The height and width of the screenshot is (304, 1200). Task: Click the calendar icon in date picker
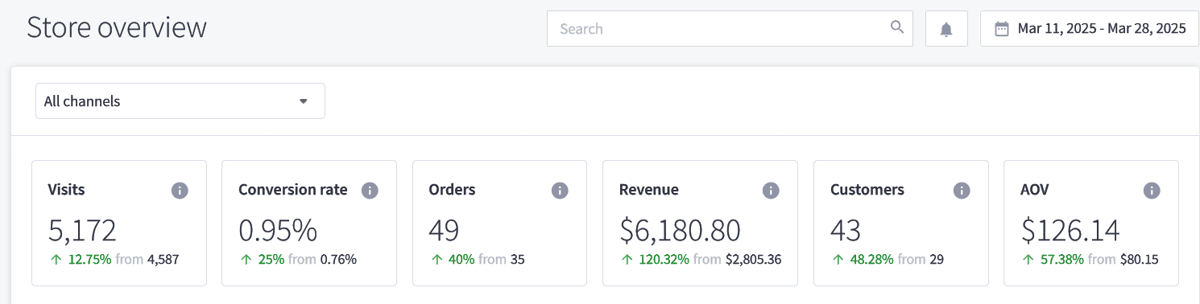pyautogui.click(x=1002, y=29)
